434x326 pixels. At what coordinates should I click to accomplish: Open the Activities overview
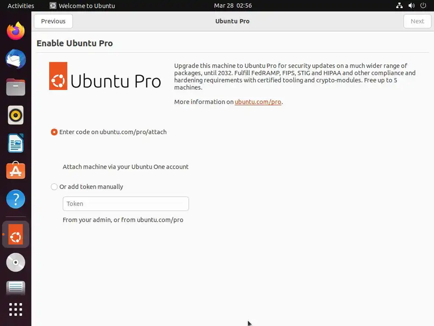coord(21,6)
